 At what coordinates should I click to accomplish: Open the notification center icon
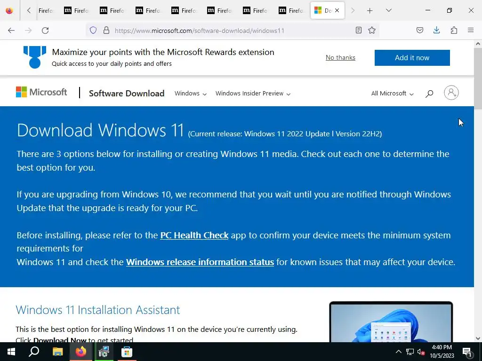click(x=467, y=352)
